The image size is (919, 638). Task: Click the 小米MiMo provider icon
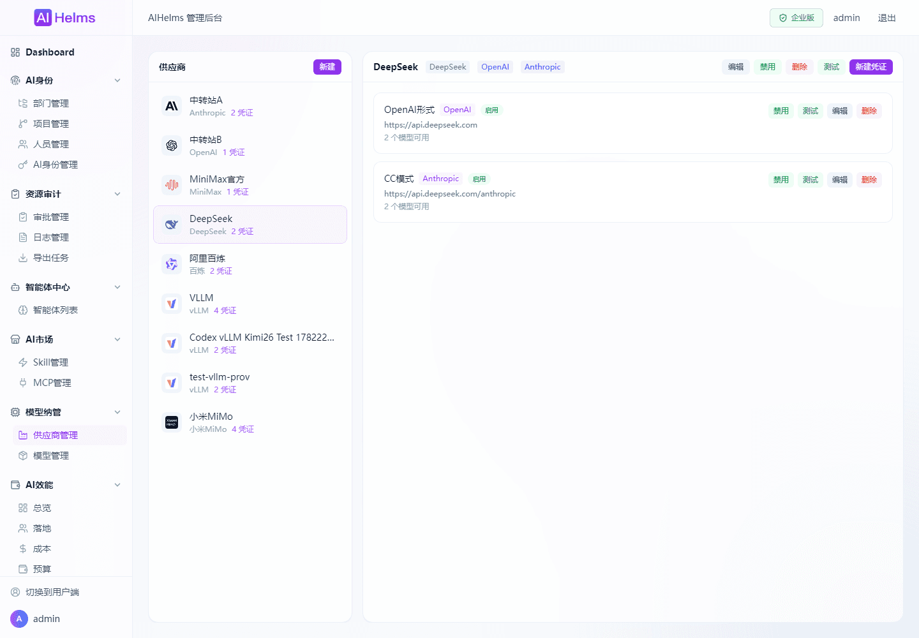pos(172,422)
